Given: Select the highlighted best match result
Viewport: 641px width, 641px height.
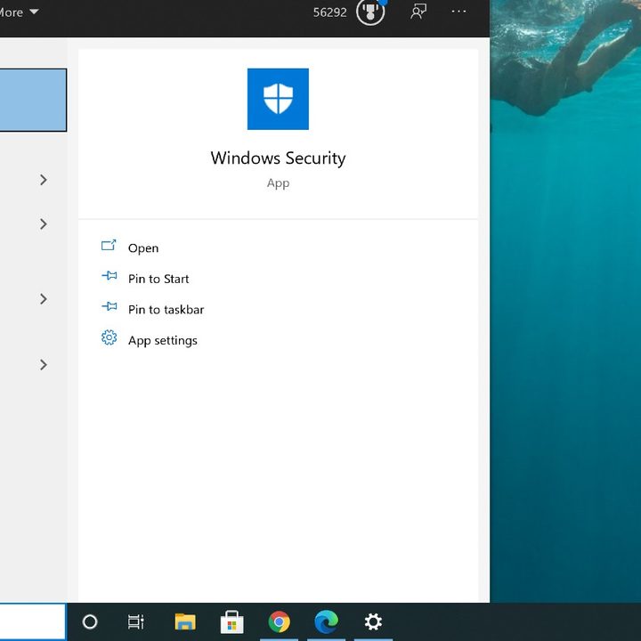Looking at the screenshot, I should (x=33, y=100).
